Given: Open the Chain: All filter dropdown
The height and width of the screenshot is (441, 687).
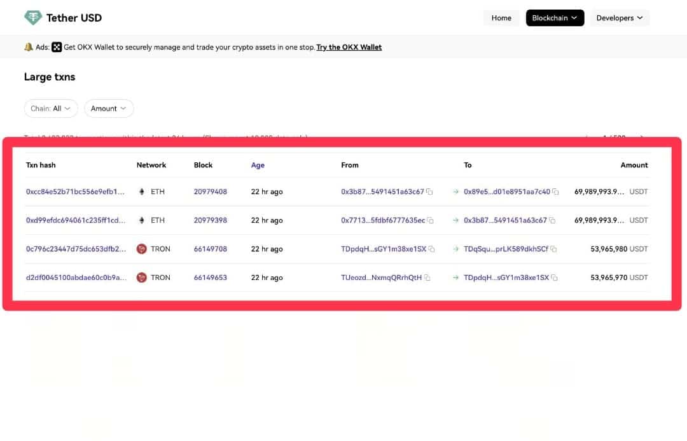Looking at the screenshot, I should pos(51,108).
